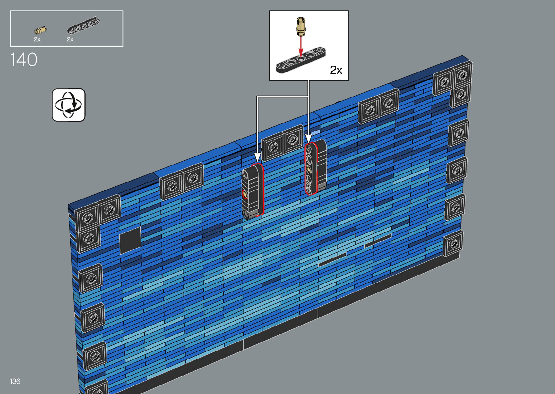Click the tan pin hole in the right liftarm

309,169
